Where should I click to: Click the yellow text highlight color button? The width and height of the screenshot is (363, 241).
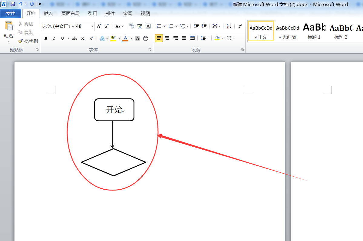(113, 38)
